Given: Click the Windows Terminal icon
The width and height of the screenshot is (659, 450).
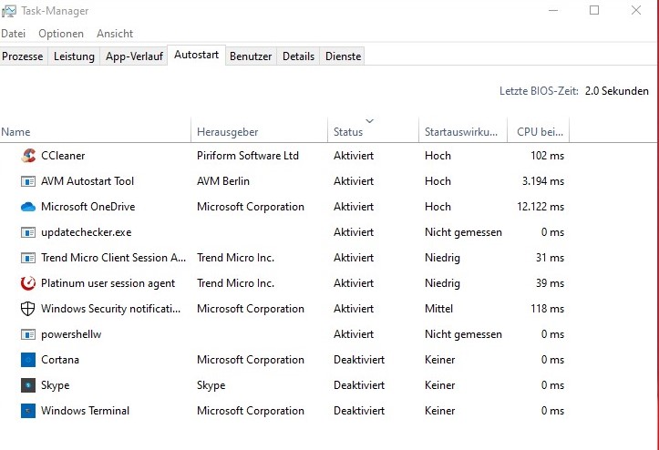Looking at the screenshot, I should [28, 411].
